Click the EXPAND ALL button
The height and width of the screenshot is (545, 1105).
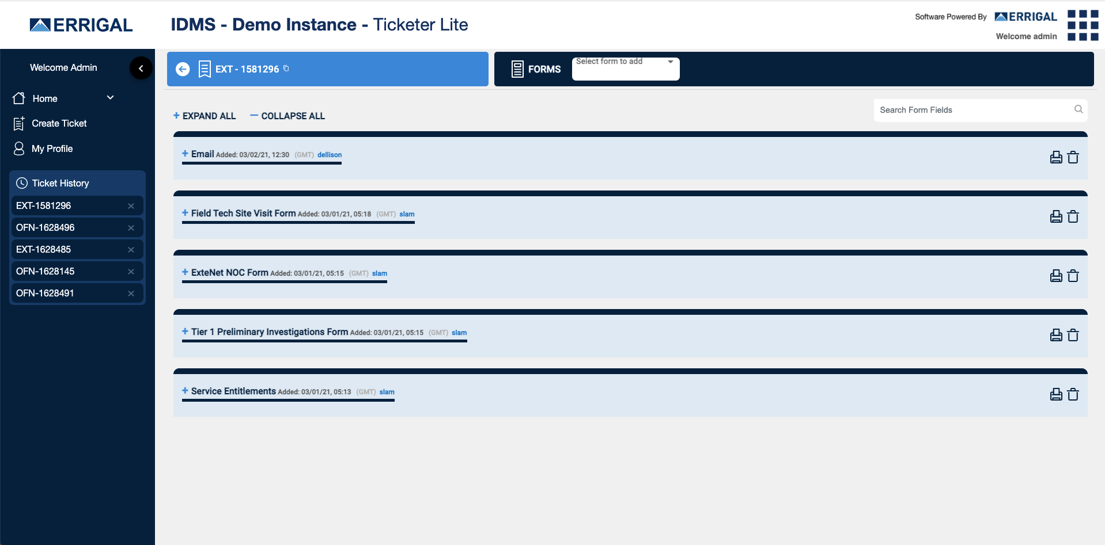point(205,116)
